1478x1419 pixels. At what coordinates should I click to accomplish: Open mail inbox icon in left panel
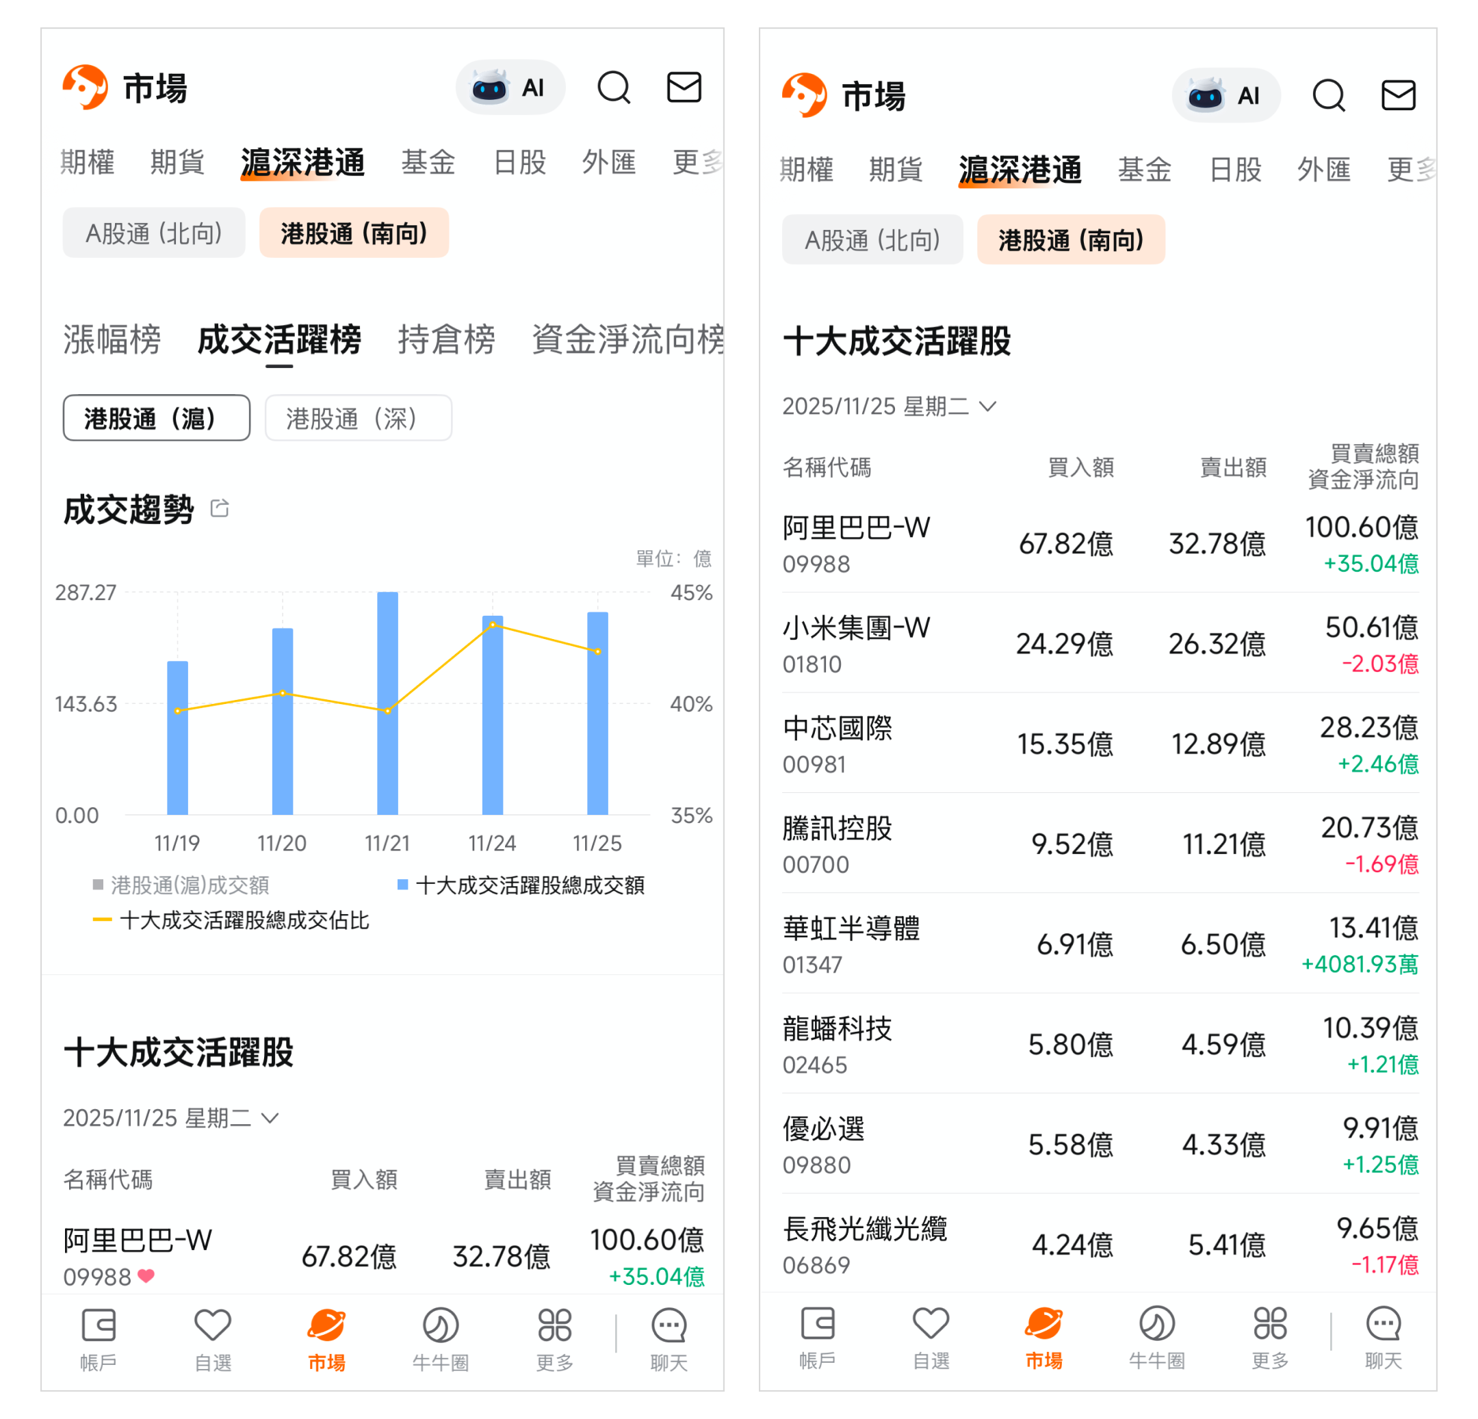coord(684,88)
